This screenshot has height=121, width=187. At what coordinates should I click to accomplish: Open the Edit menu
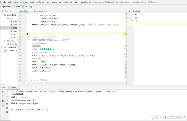click(10, 2)
